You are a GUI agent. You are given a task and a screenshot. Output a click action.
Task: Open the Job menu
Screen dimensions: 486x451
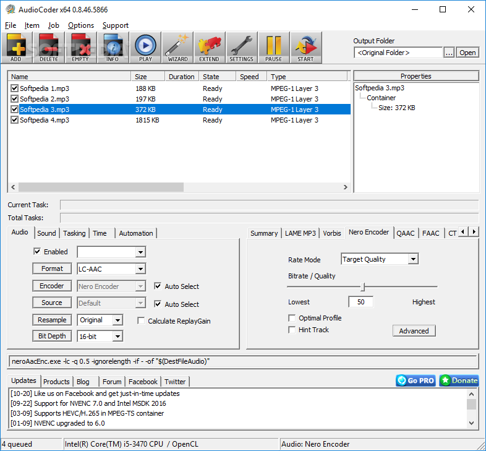(x=53, y=25)
